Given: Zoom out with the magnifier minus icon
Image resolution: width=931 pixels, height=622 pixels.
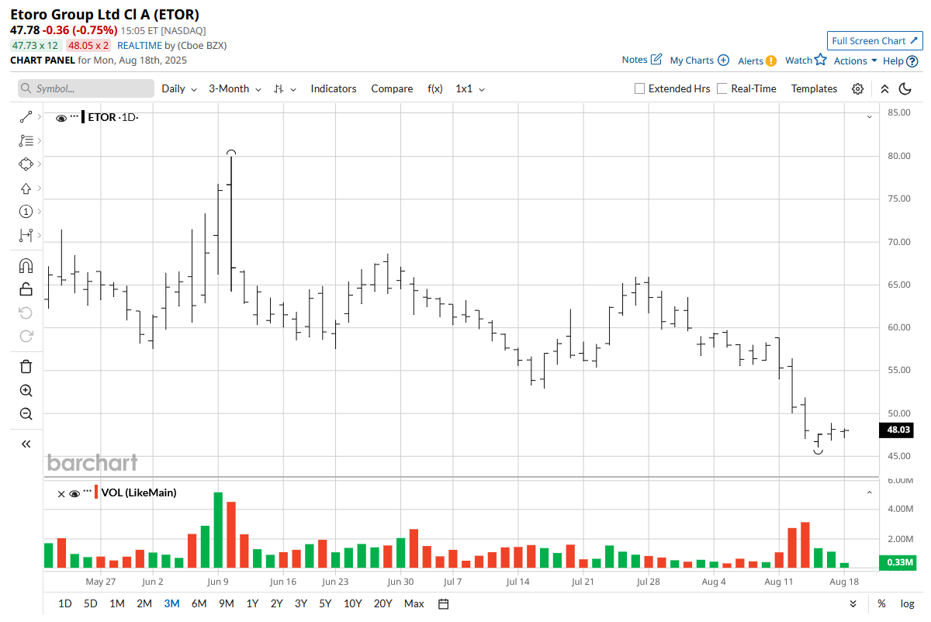Looking at the screenshot, I should click(x=26, y=414).
